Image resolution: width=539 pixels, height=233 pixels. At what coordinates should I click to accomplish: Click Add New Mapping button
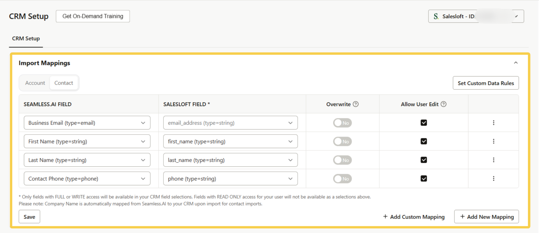click(487, 217)
